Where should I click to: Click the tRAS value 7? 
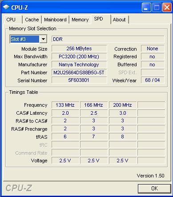click(94, 137)
